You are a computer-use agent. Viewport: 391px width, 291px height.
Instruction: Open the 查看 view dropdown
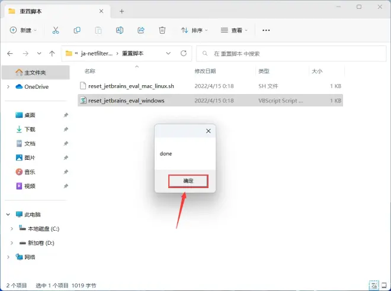coord(234,30)
